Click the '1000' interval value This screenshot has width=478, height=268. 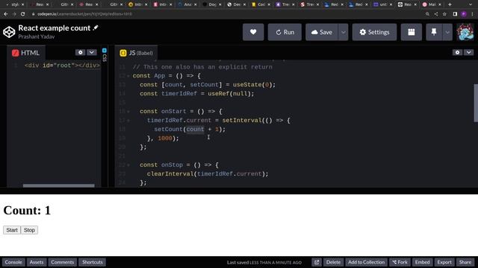[x=165, y=138]
